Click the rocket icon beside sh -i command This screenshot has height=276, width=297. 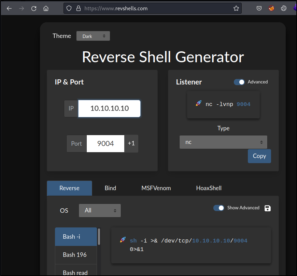[x=123, y=240]
